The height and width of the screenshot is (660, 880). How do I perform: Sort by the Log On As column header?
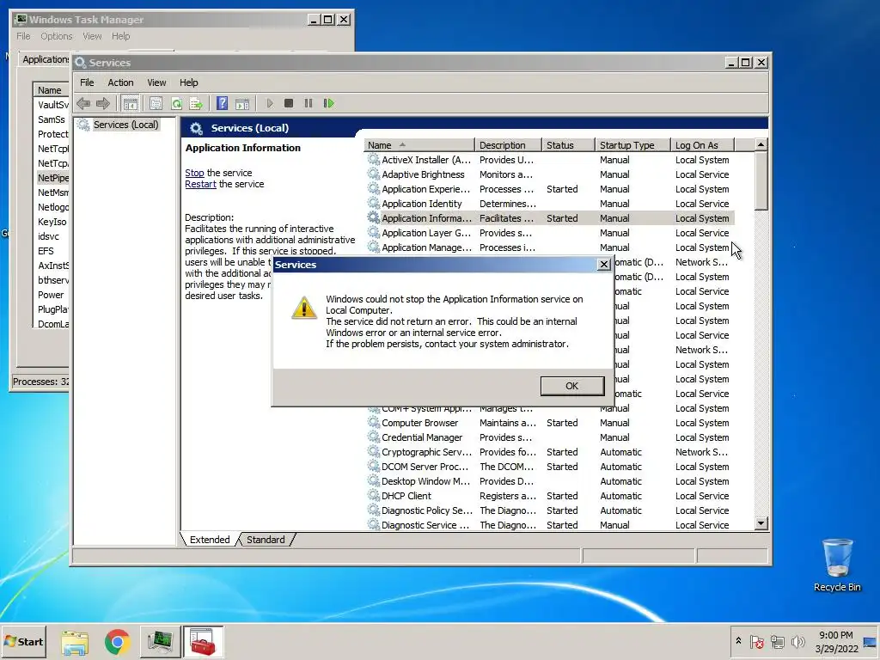click(x=703, y=144)
